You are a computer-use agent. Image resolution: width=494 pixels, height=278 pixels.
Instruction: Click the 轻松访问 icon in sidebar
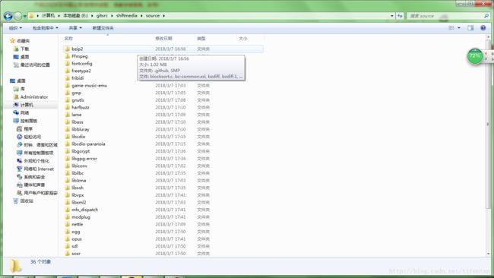click(19, 137)
